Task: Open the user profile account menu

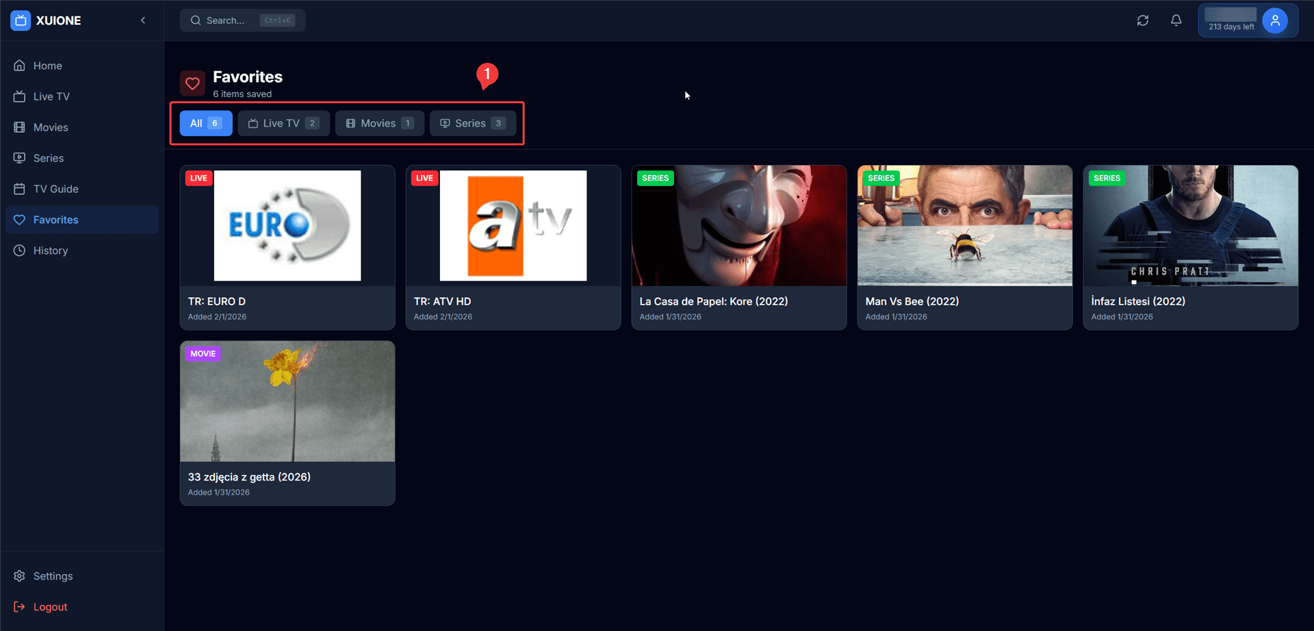Action: [x=1274, y=20]
